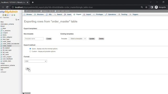
Task: Collapse all navigation tree items icon
Action: [16, 20]
